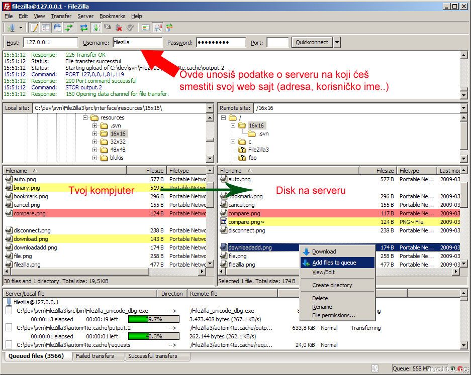Select the local 16x16 folder icon
This screenshot has height=375, width=471.
pyautogui.click(x=104, y=134)
